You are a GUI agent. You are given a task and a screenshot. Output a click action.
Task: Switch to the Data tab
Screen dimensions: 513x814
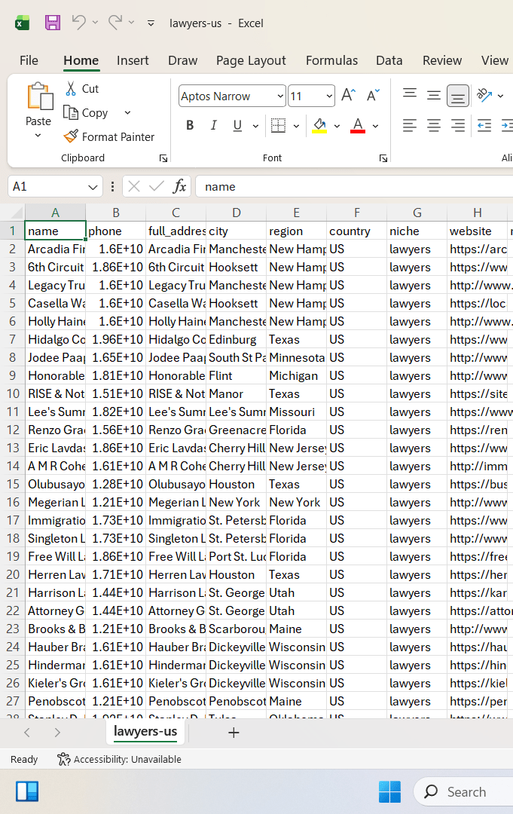click(x=389, y=61)
